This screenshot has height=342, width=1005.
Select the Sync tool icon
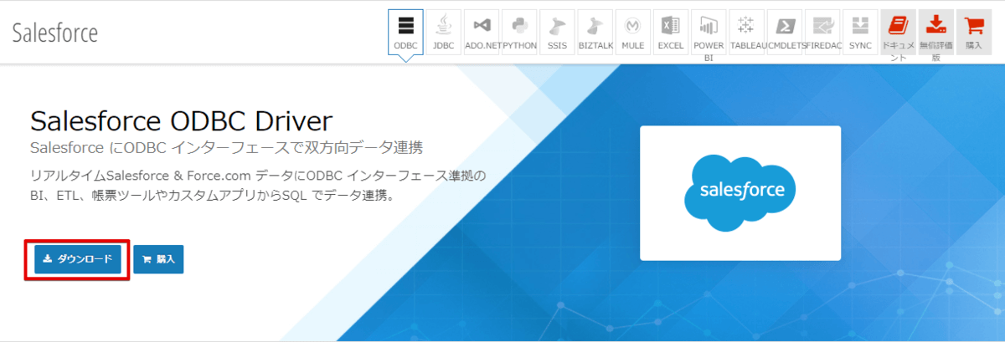point(860,32)
